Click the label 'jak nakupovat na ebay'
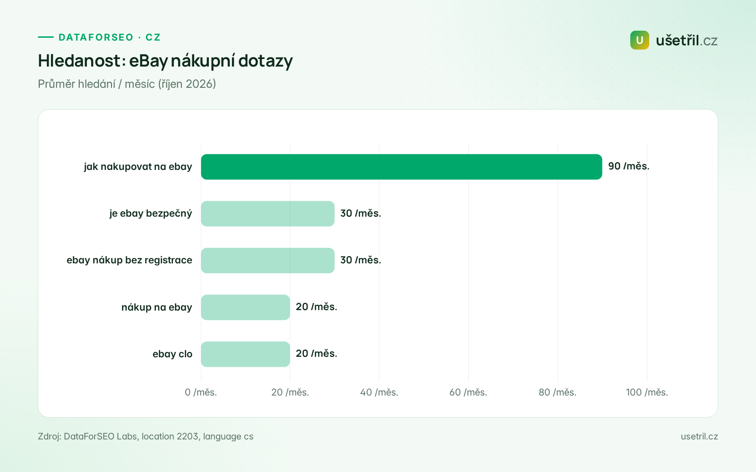 [138, 167]
